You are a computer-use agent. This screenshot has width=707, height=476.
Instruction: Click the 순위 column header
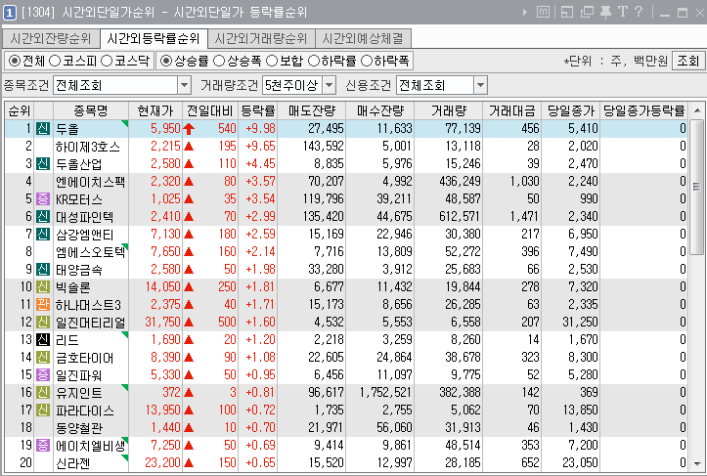click(20, 110)
